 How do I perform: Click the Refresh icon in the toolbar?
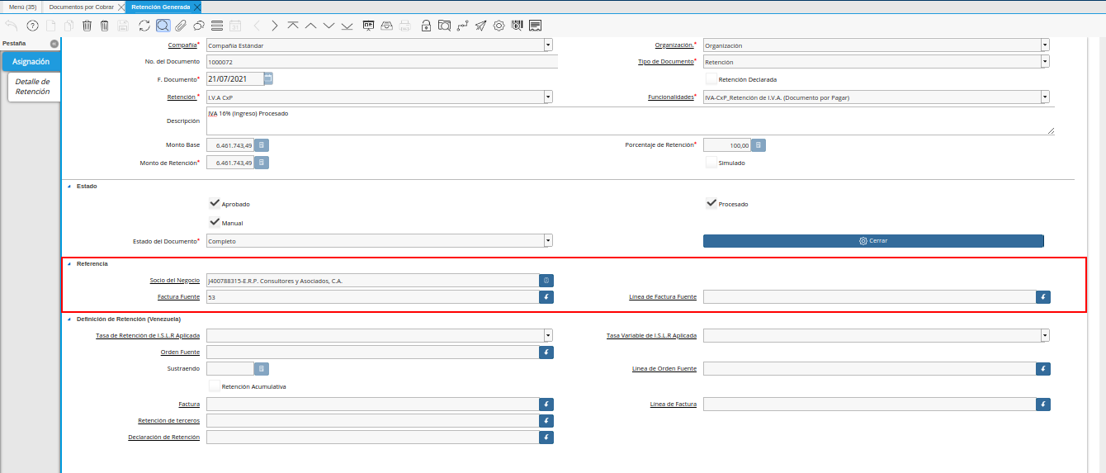tap(144, 26)
